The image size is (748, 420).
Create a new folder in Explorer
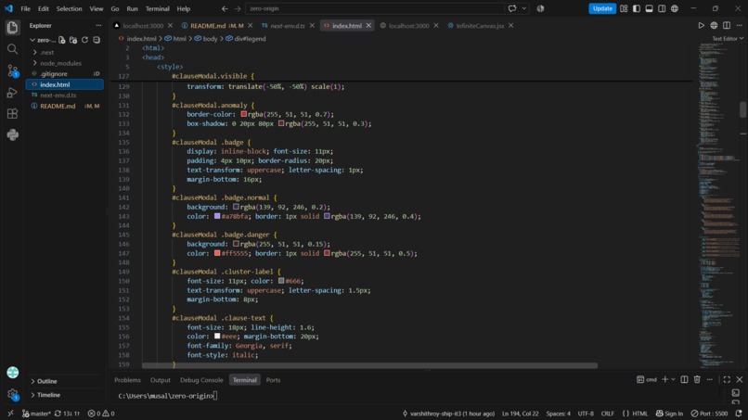[73, 40]
